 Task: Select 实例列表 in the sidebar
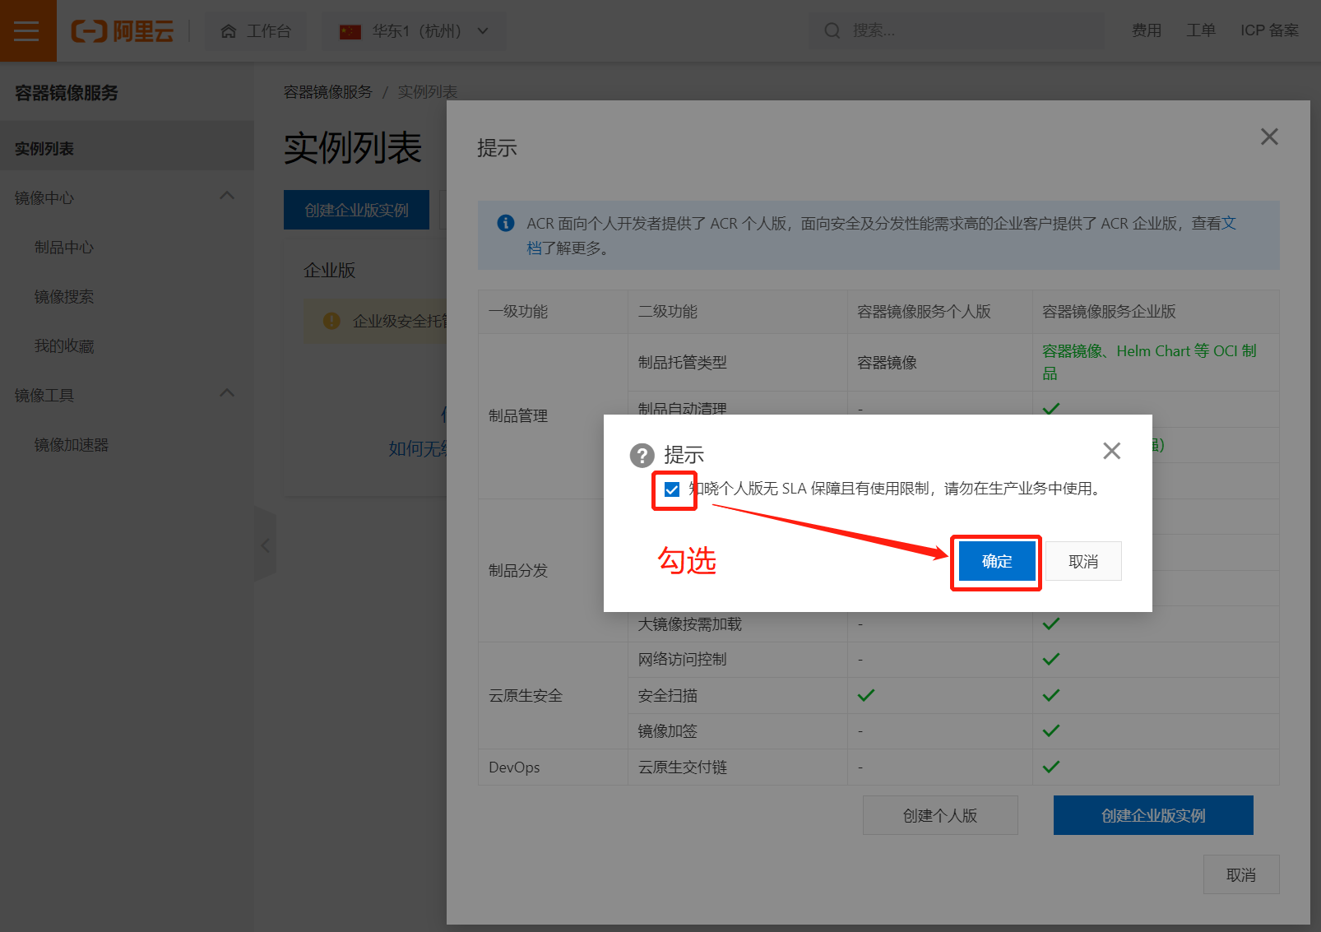(x=127, y=149)
